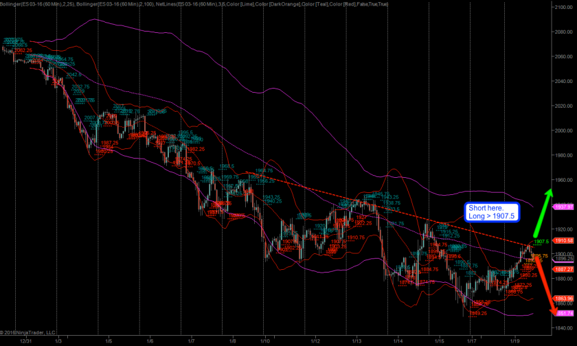Select the red 1910.58 price marker
577x346 pixels.
(x=564, y=240)
